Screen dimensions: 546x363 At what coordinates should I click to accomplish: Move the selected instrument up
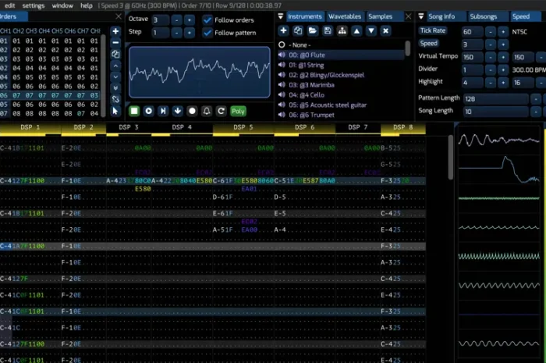click(356, 30)
